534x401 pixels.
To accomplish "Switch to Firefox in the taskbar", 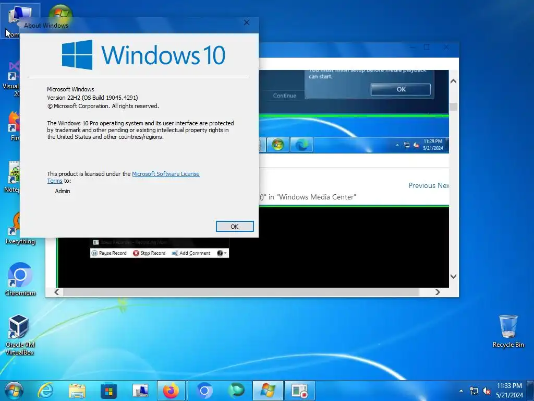I will [171, 391].
